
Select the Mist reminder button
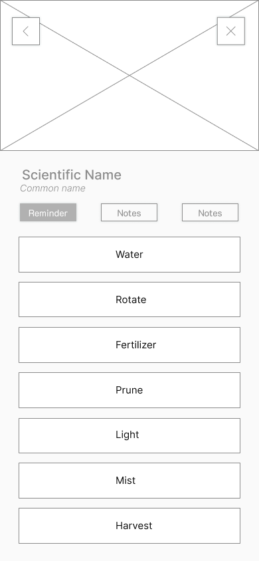[129, 481]
